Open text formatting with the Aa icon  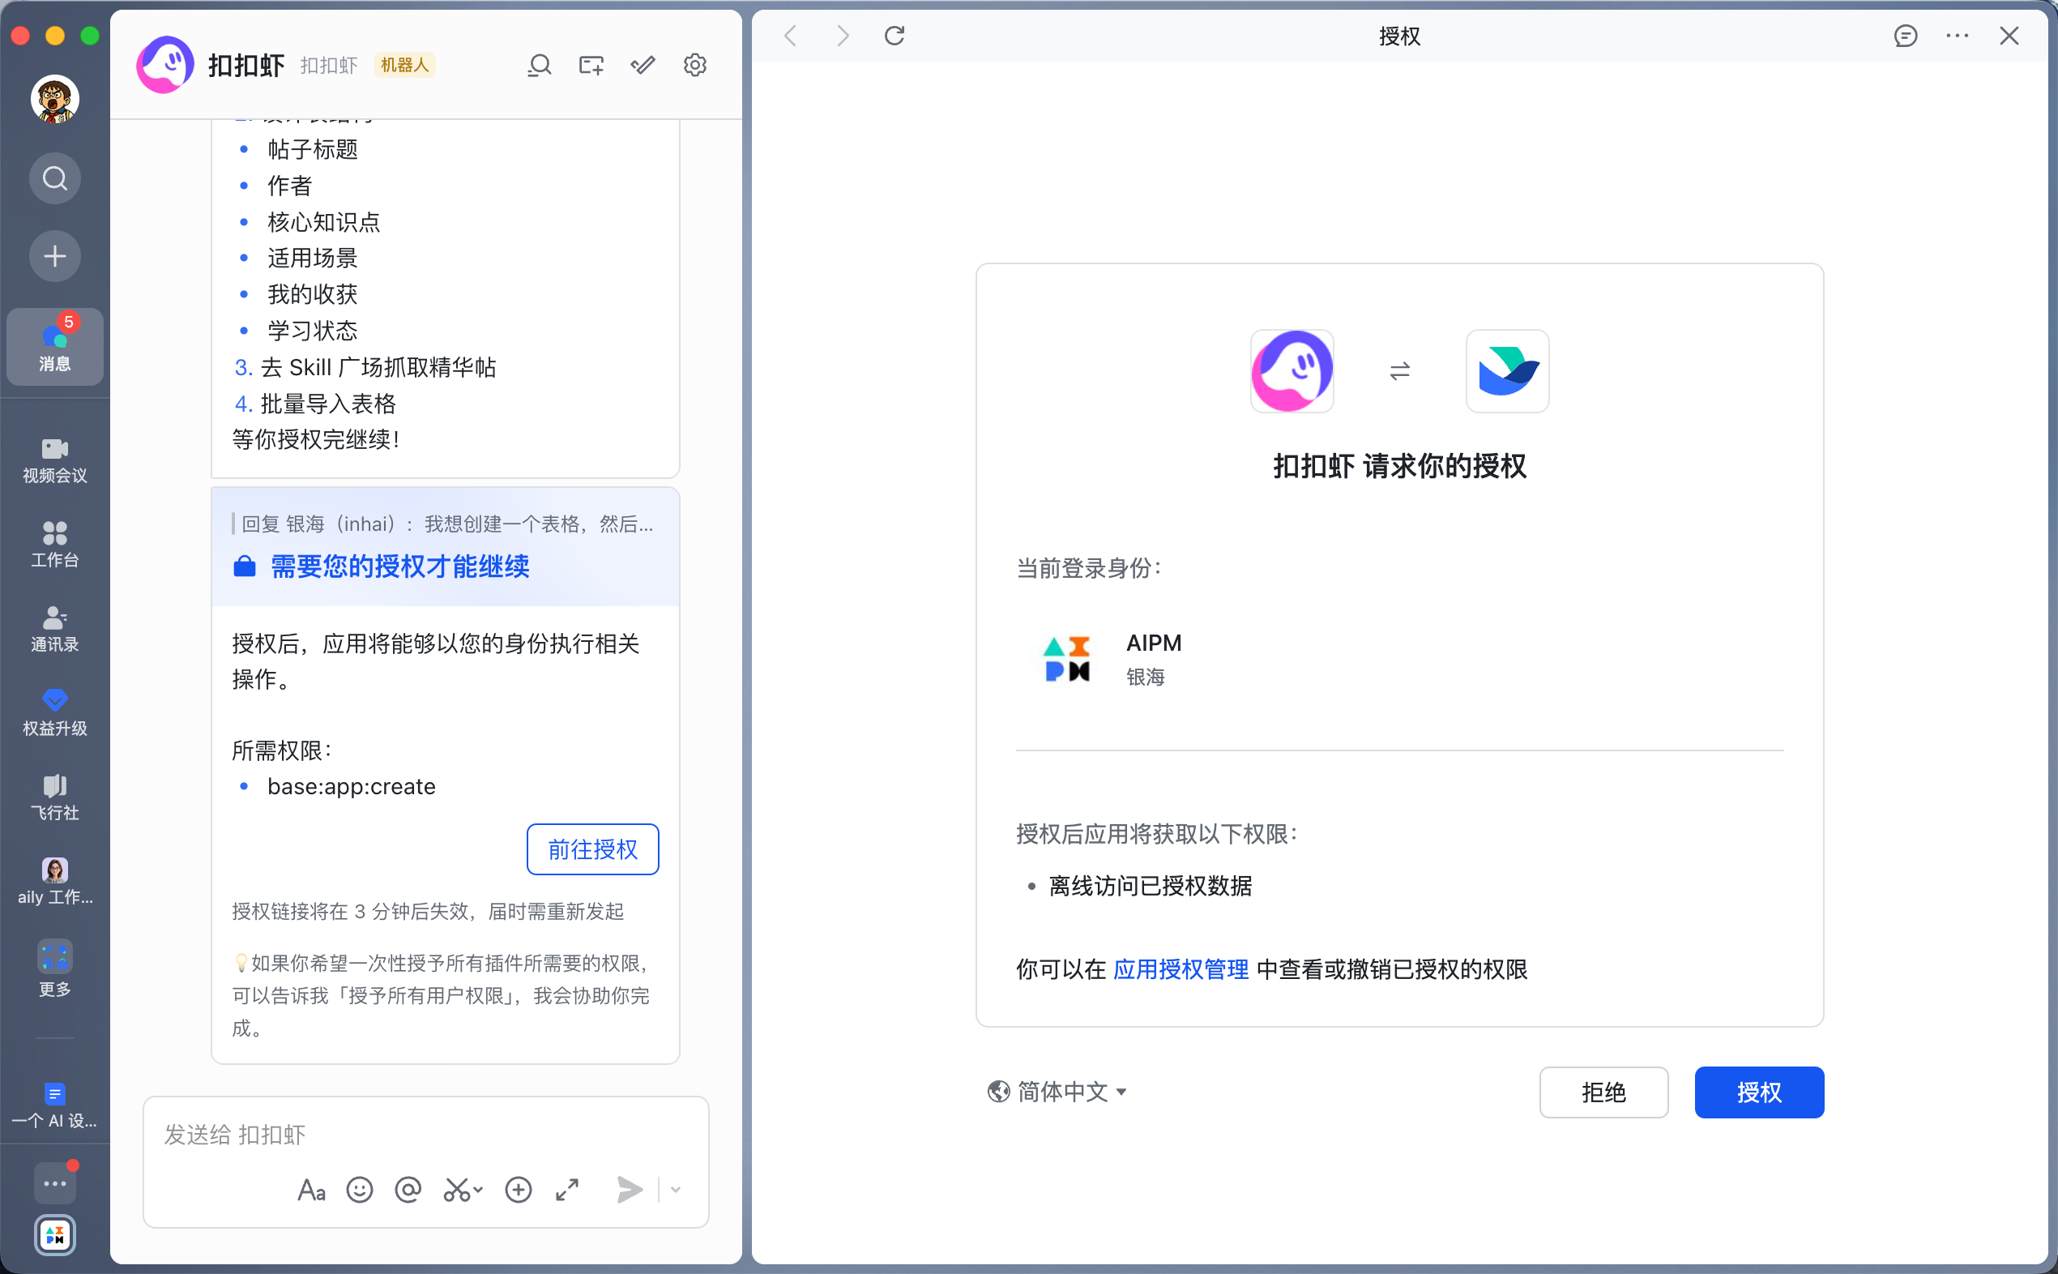click(x=311, y=1190)
